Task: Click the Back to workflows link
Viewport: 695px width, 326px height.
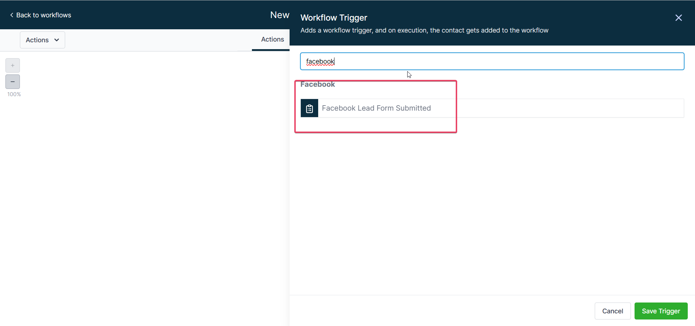Action: pyautogui.click(x=41, y=15)
